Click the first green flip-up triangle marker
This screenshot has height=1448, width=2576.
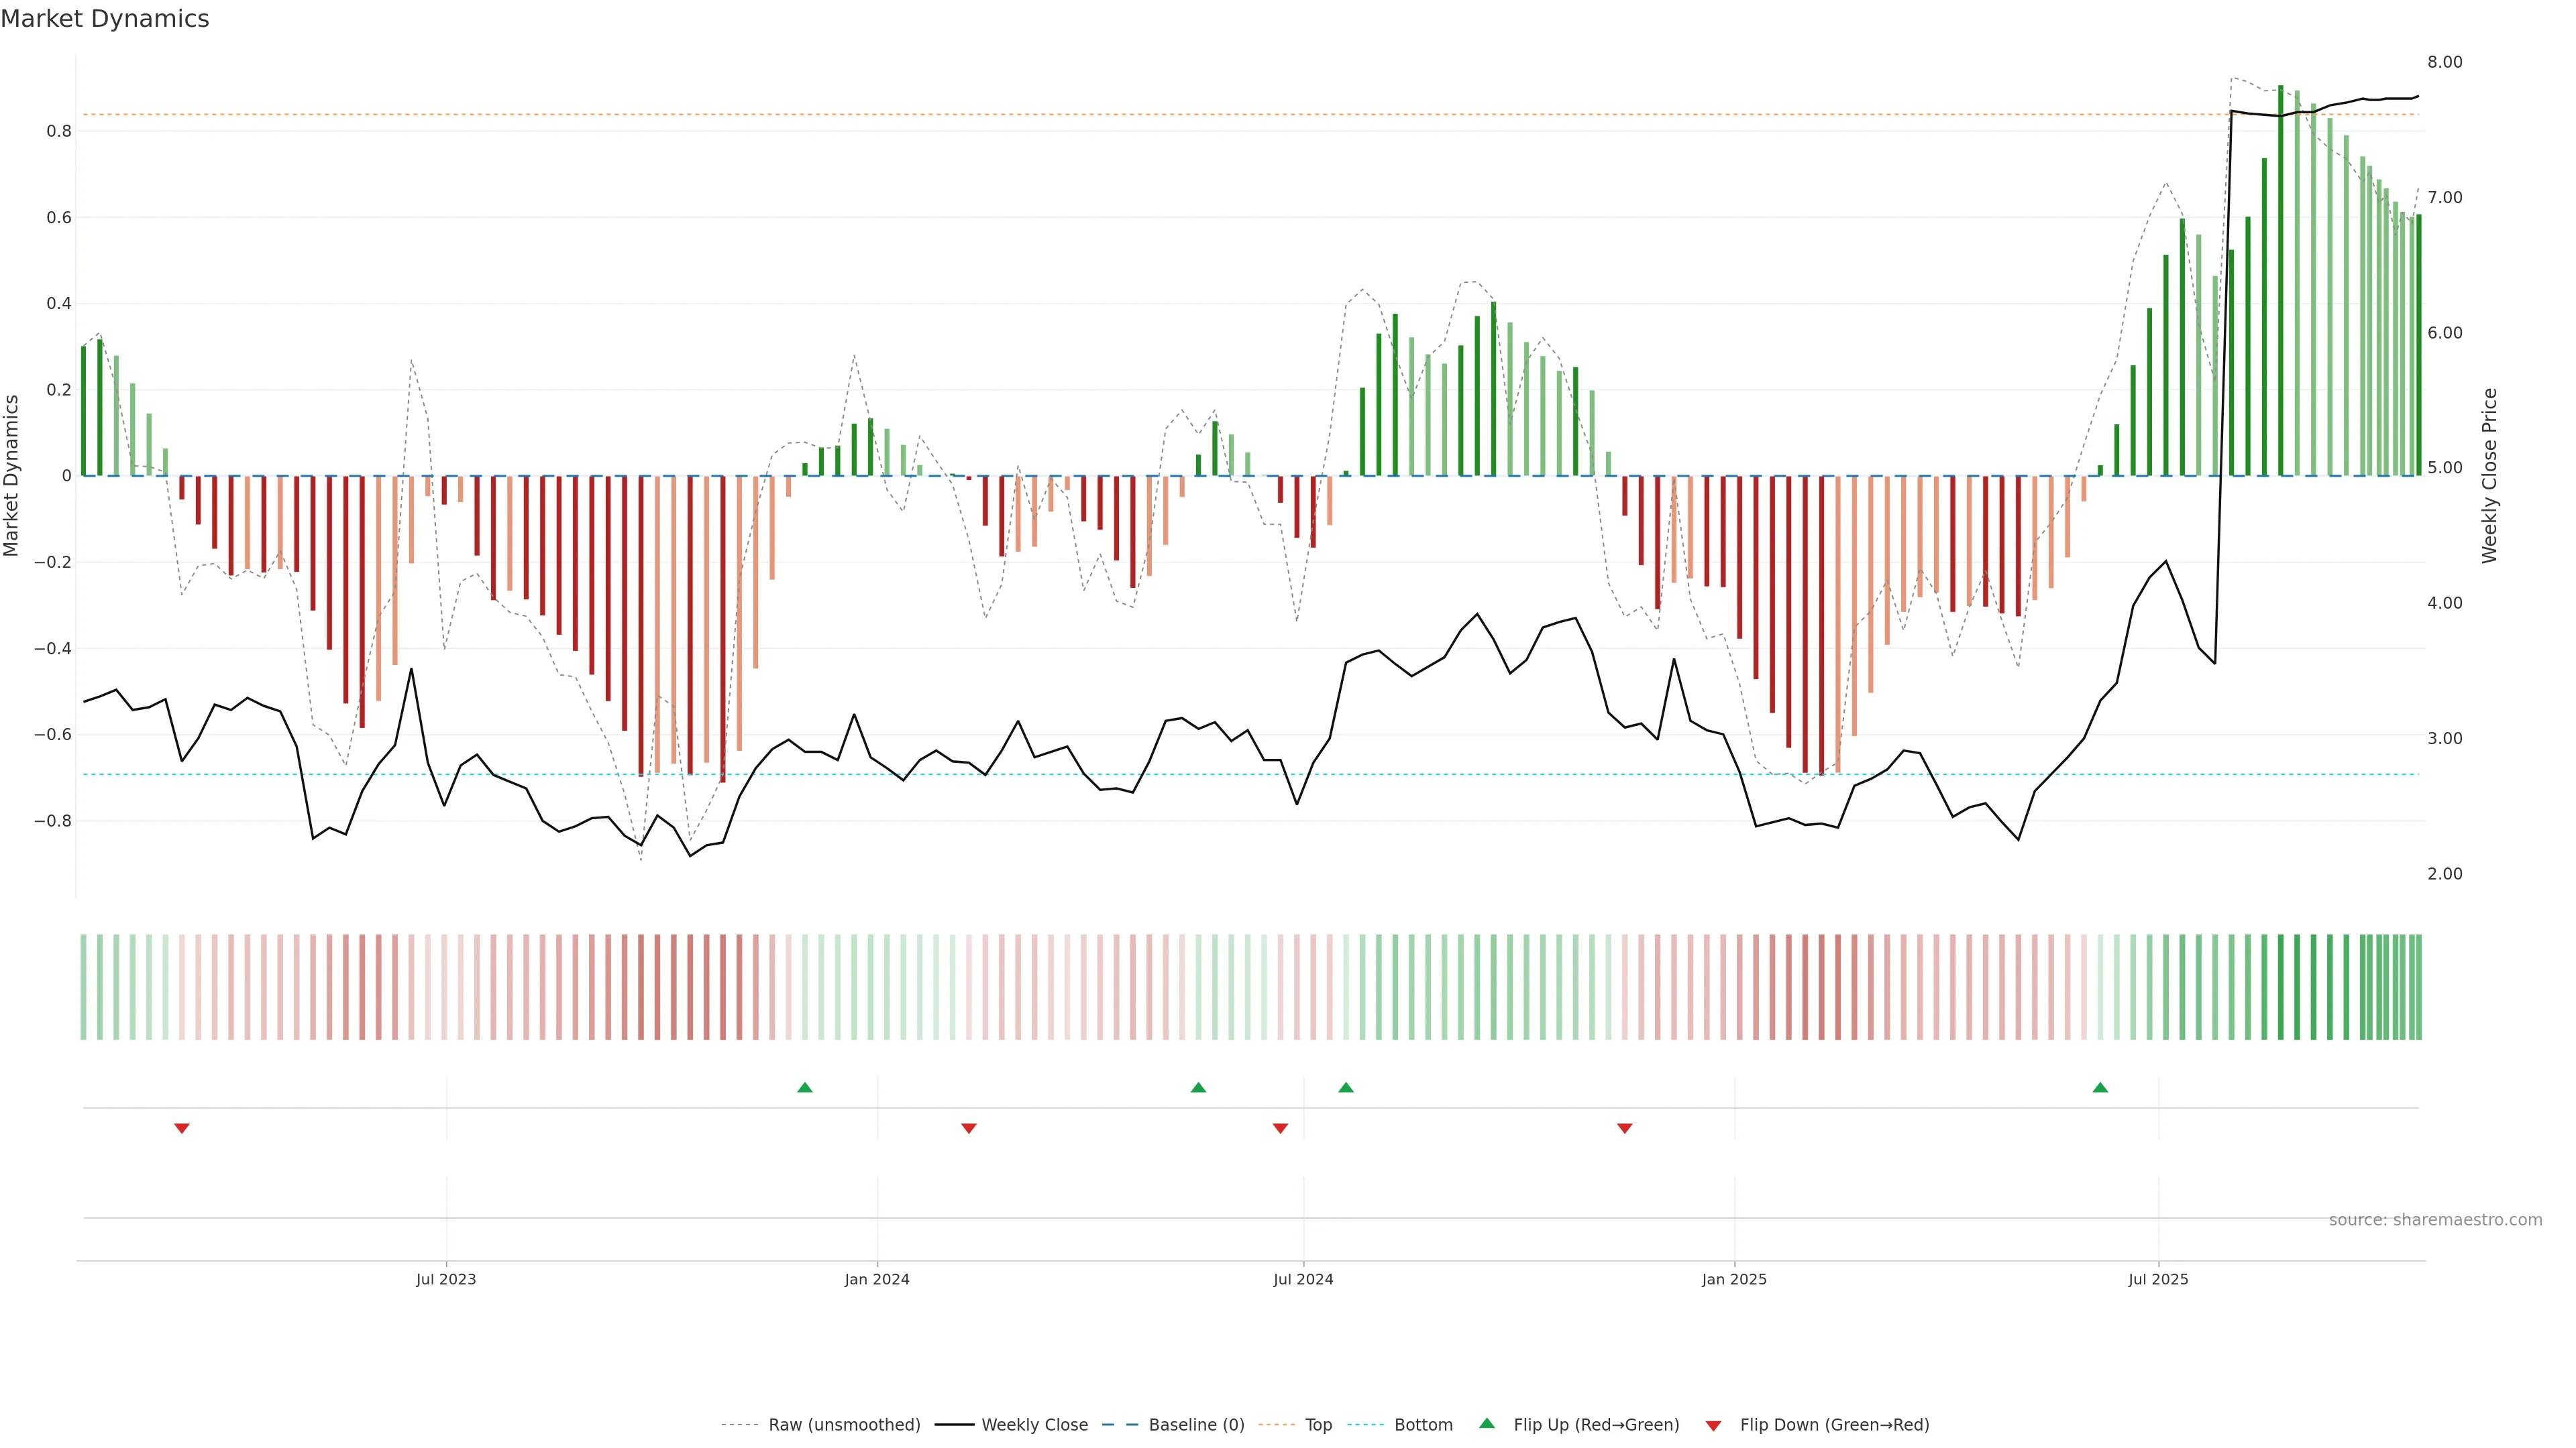click(x=805, y=1087)
